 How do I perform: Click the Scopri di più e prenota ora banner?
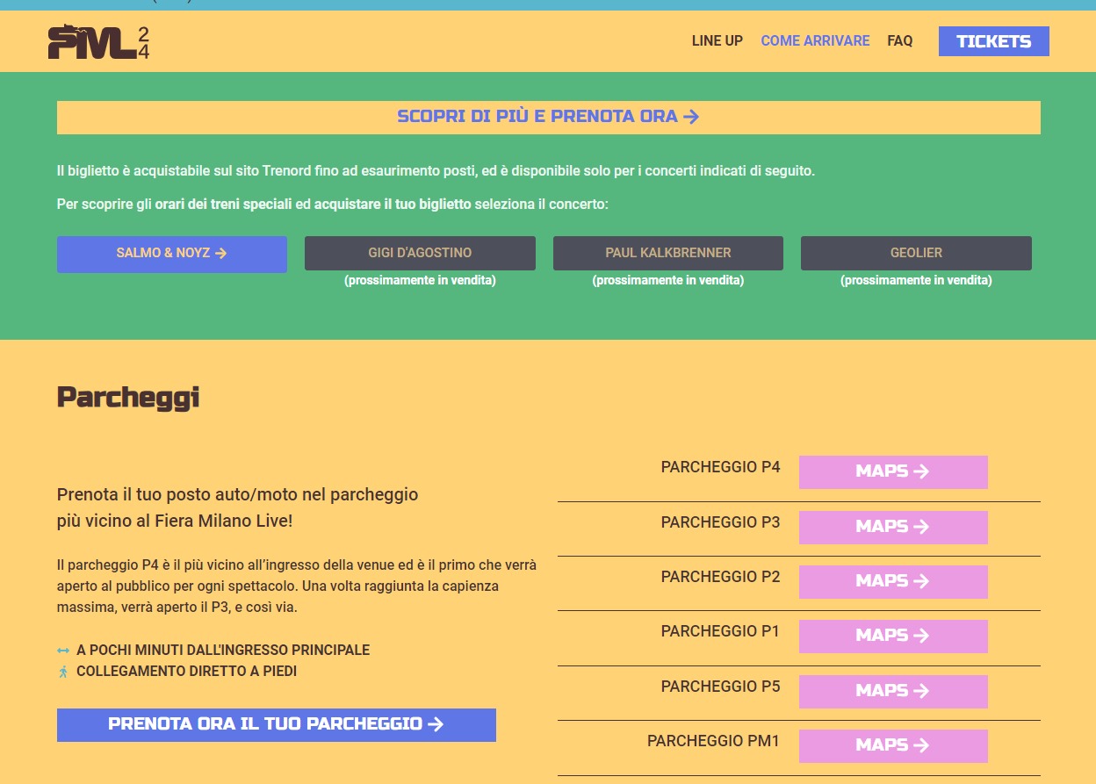[x=548, y=117]
